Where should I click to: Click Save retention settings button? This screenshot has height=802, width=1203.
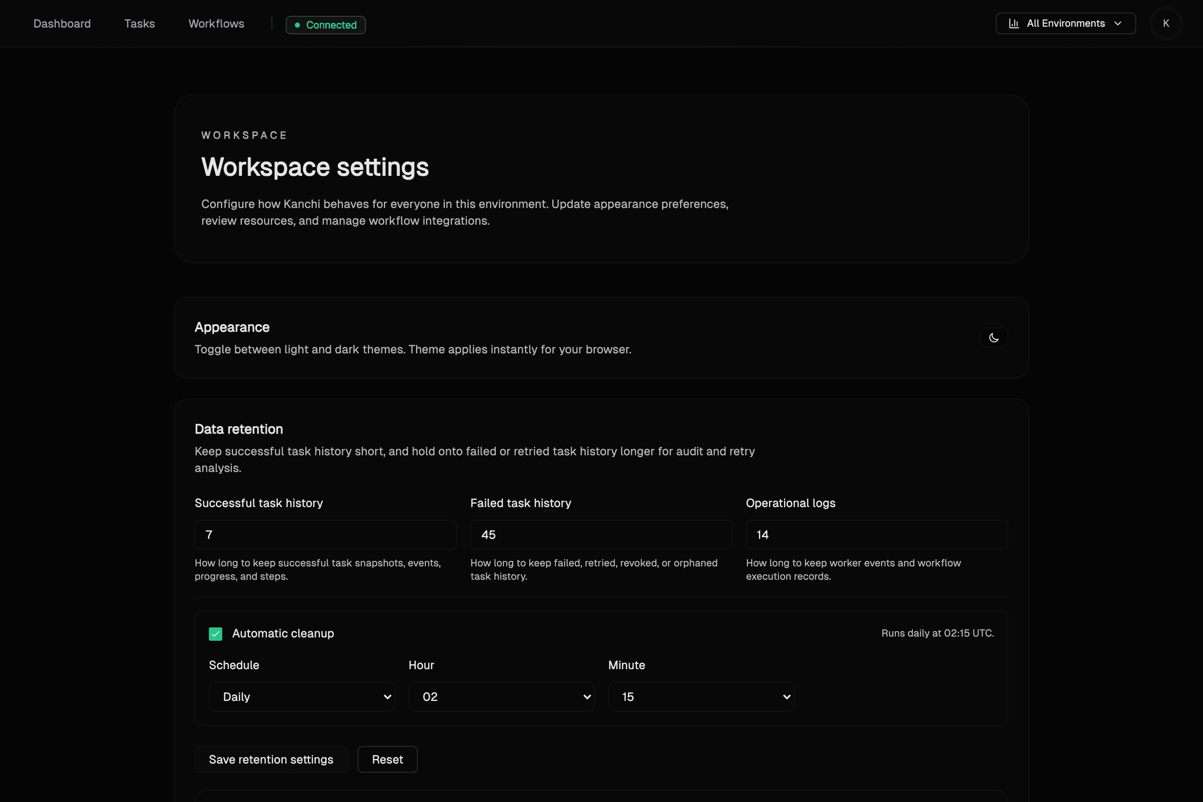coord(271,759)
